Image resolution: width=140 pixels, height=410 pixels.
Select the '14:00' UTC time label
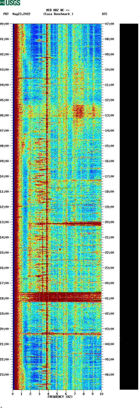(109, 131)
